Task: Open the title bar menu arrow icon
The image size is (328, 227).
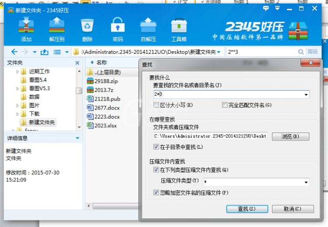Action: click(277, 8)
